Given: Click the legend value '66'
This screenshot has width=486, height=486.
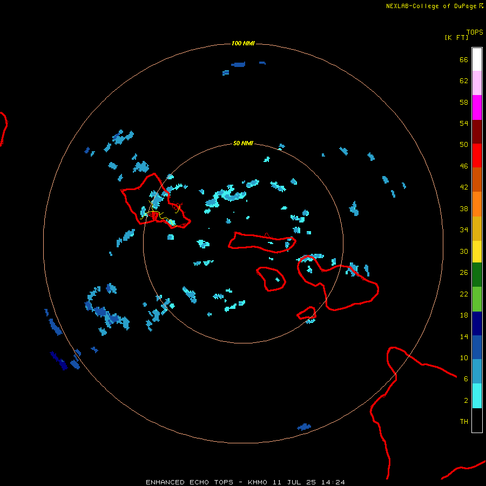Looking at the screenshot, I should (464, 59).
